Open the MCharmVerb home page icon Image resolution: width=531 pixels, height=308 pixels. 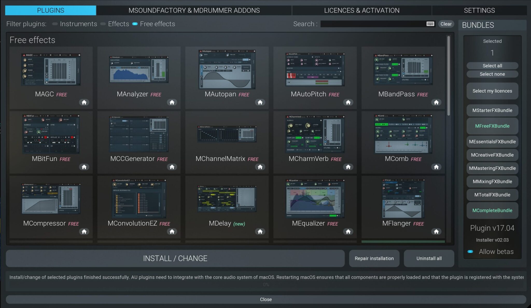pyautogui.click(x=348, y=167)
